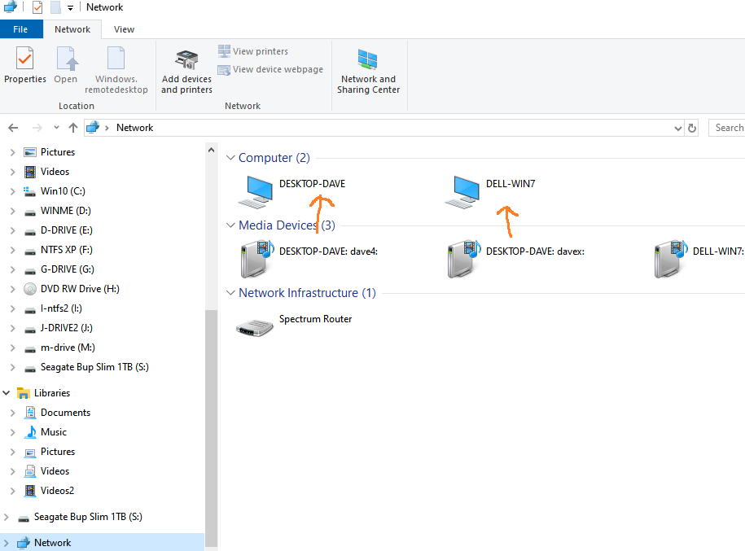Screen dimensions: 745x551
Task: Open J-DRIVE2 (J:) drive
Action: click(67, 328)
